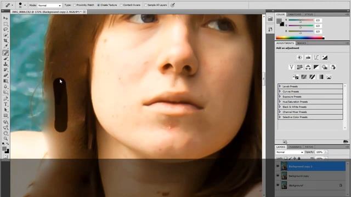The height and width of the screenshot is (197, 351).
Task: Select the Clone Stamp tool
Action: (5, 65)
